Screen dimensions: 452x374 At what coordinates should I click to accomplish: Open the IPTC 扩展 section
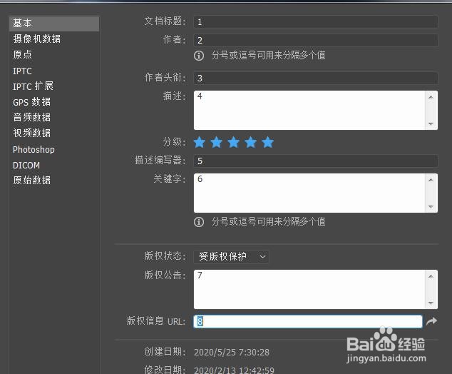tap(33, 86)
